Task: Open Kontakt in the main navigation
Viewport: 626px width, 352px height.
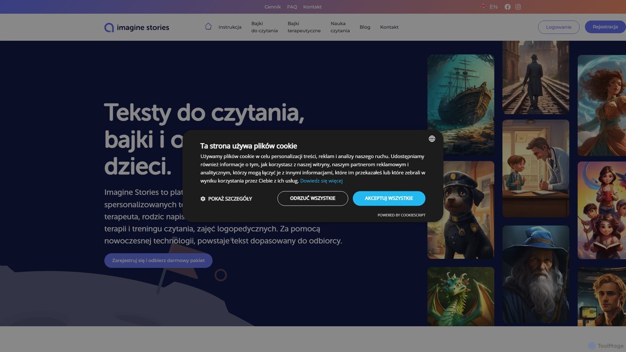Action: [389, 27]
